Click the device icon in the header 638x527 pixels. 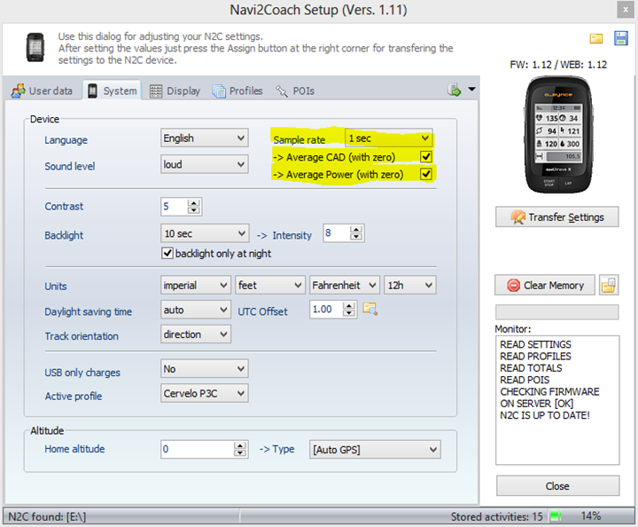[35, 48]
